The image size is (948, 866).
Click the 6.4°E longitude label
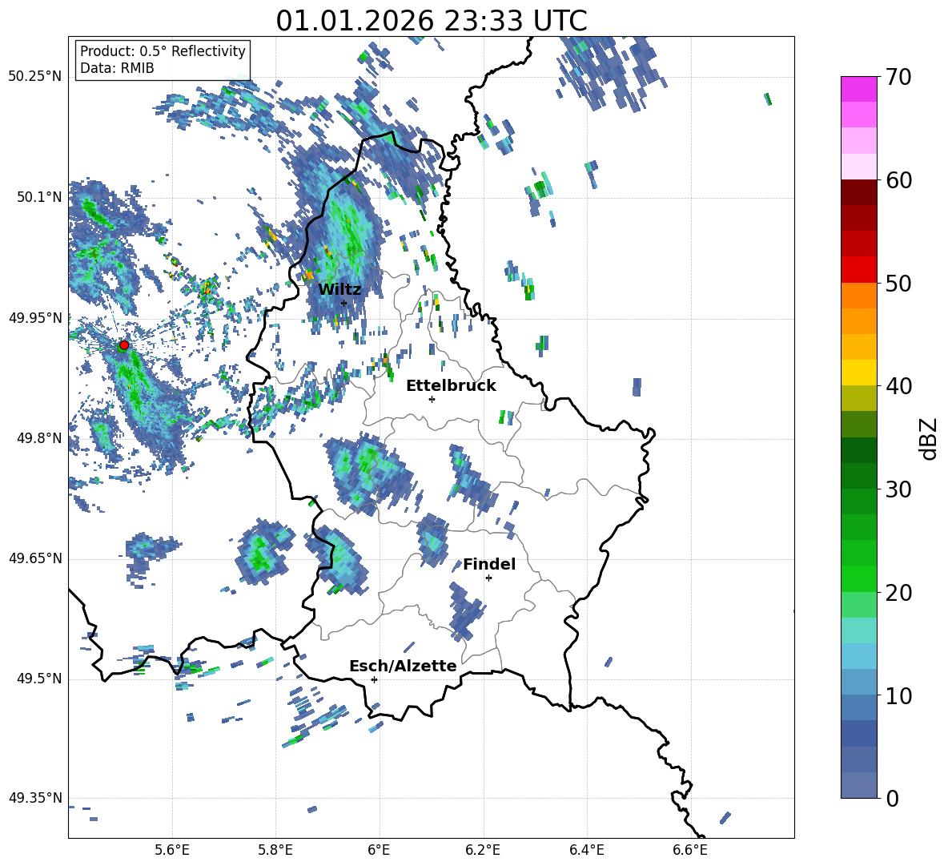[586, 850]
